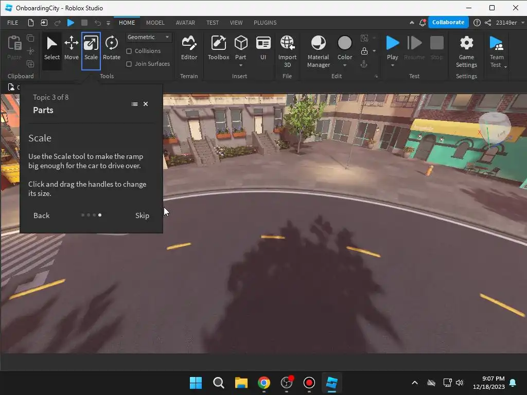527x395 pixels.
Task: Switch to the Rotate tool
Action: tap(112, 49)
